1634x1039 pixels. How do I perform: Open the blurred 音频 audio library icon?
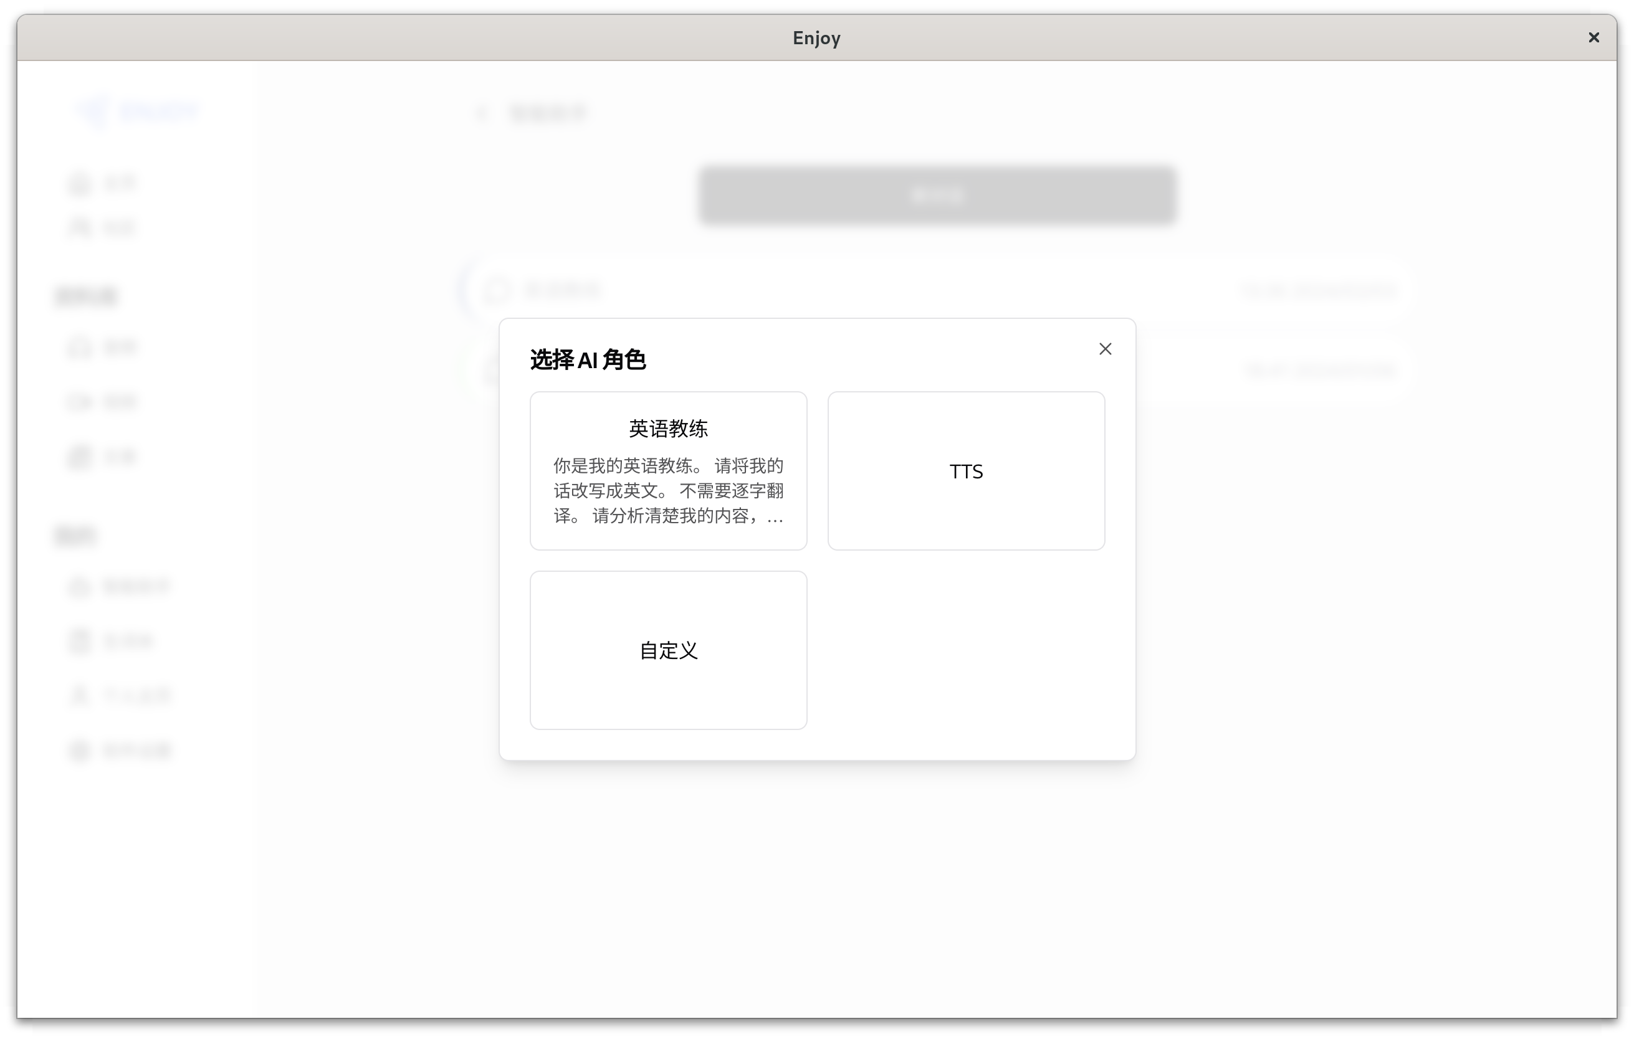pos(79,347)
